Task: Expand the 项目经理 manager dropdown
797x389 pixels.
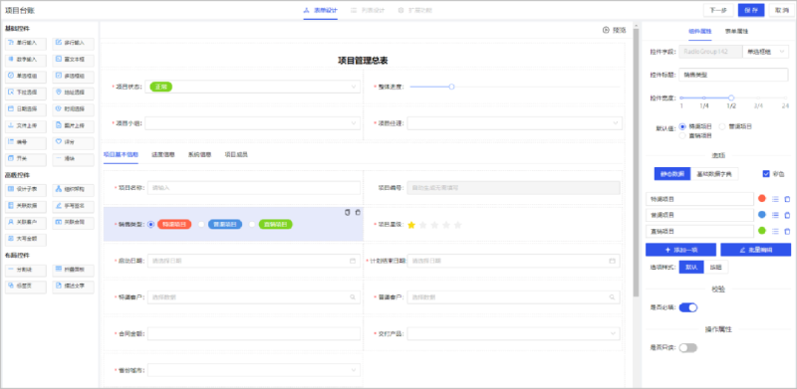Action: click(x=514, y=123)
